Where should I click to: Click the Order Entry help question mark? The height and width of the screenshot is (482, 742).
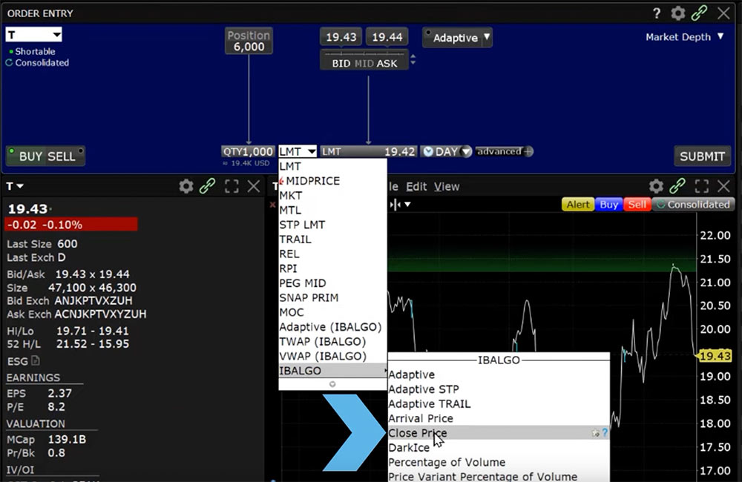coord(657,13)
